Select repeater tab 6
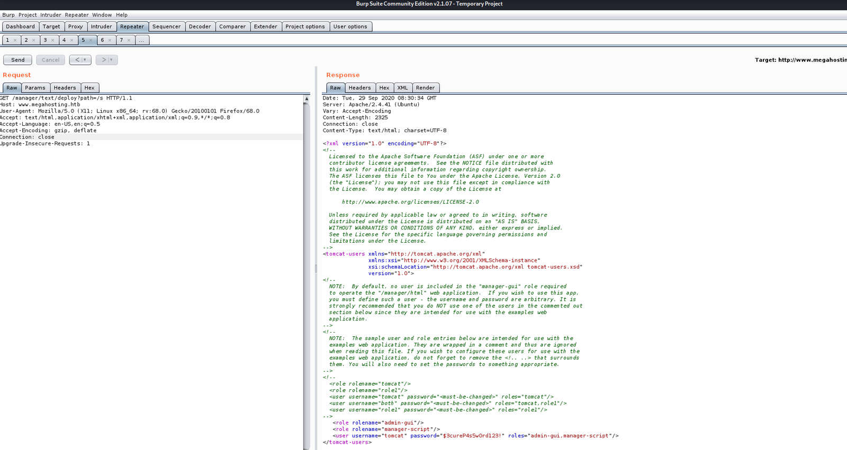The height and width of the screenshot is (450, 847). coord(103,40)
